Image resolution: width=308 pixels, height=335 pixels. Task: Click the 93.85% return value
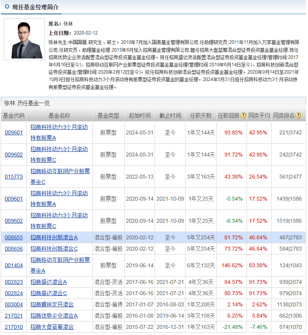click(233, 133)
